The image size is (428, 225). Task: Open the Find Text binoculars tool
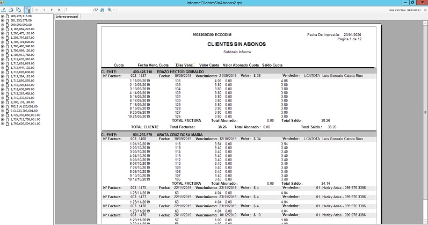[x=101, y=10]
